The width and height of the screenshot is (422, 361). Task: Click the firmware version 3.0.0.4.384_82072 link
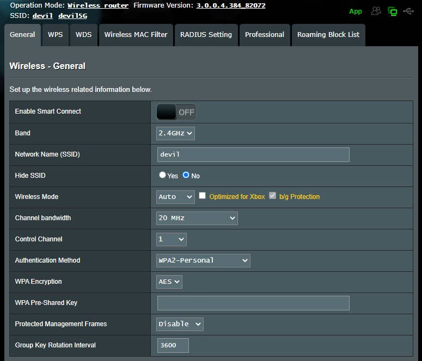point(231,5)
